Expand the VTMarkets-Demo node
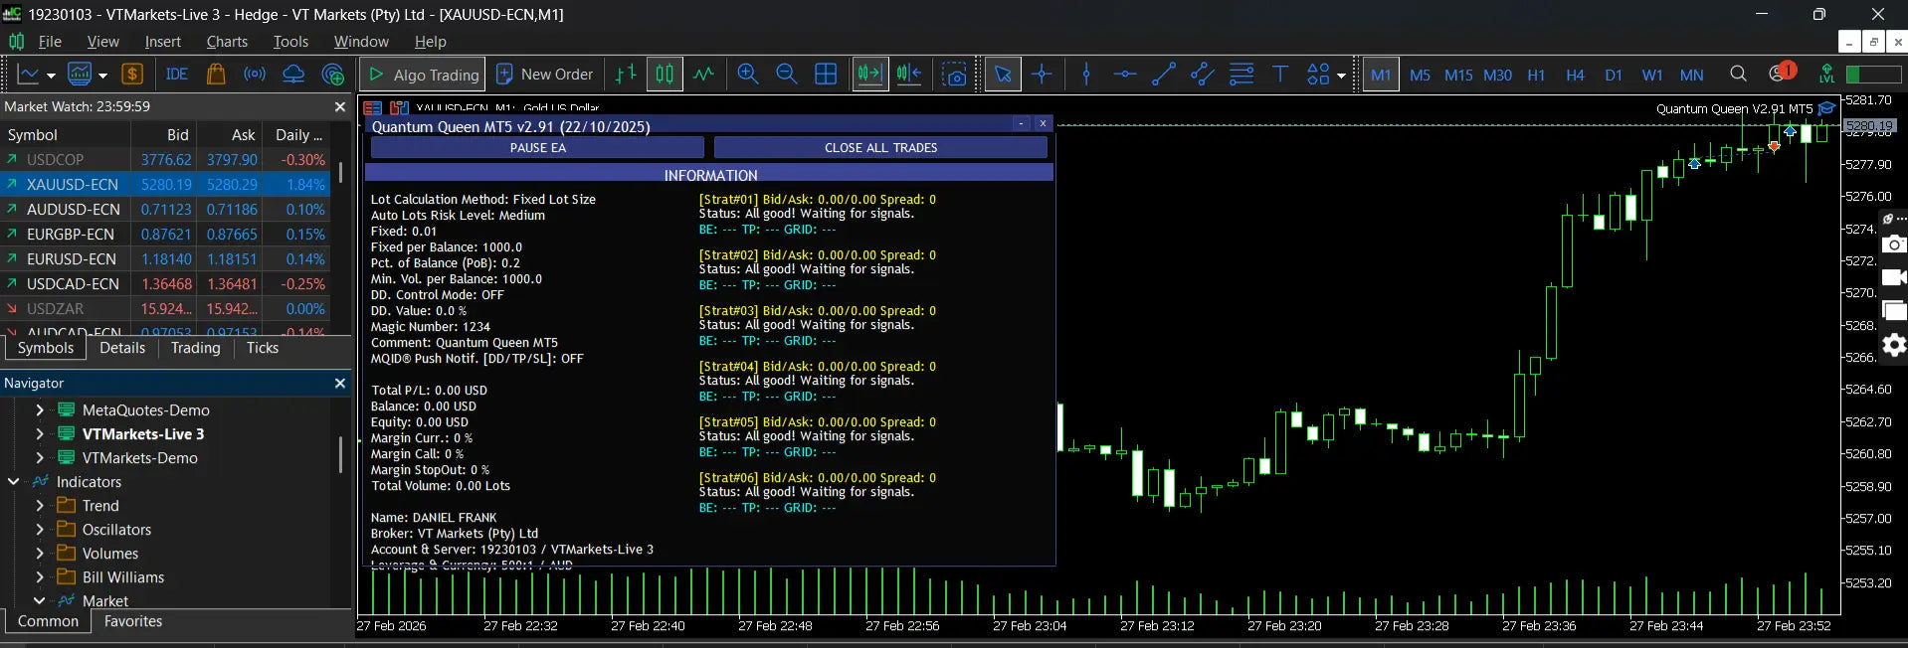The height and width of the screenshot is (648, 1908). (40, 458)
